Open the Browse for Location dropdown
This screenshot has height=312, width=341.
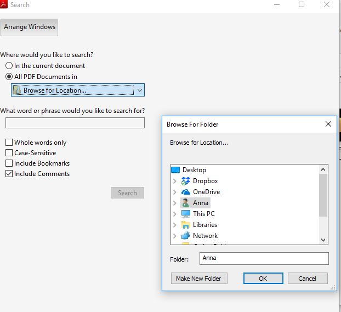tap(140, 90)
